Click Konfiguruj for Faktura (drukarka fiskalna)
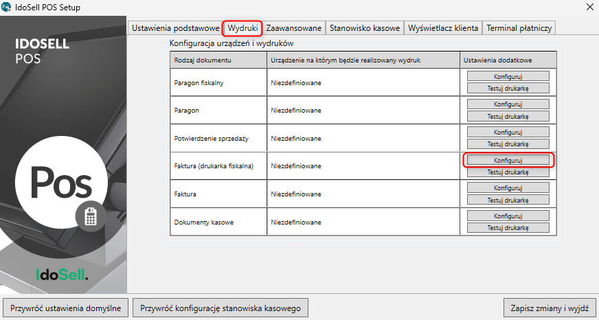This screenshot has height=320, width=599. click(x=508, y=160)
